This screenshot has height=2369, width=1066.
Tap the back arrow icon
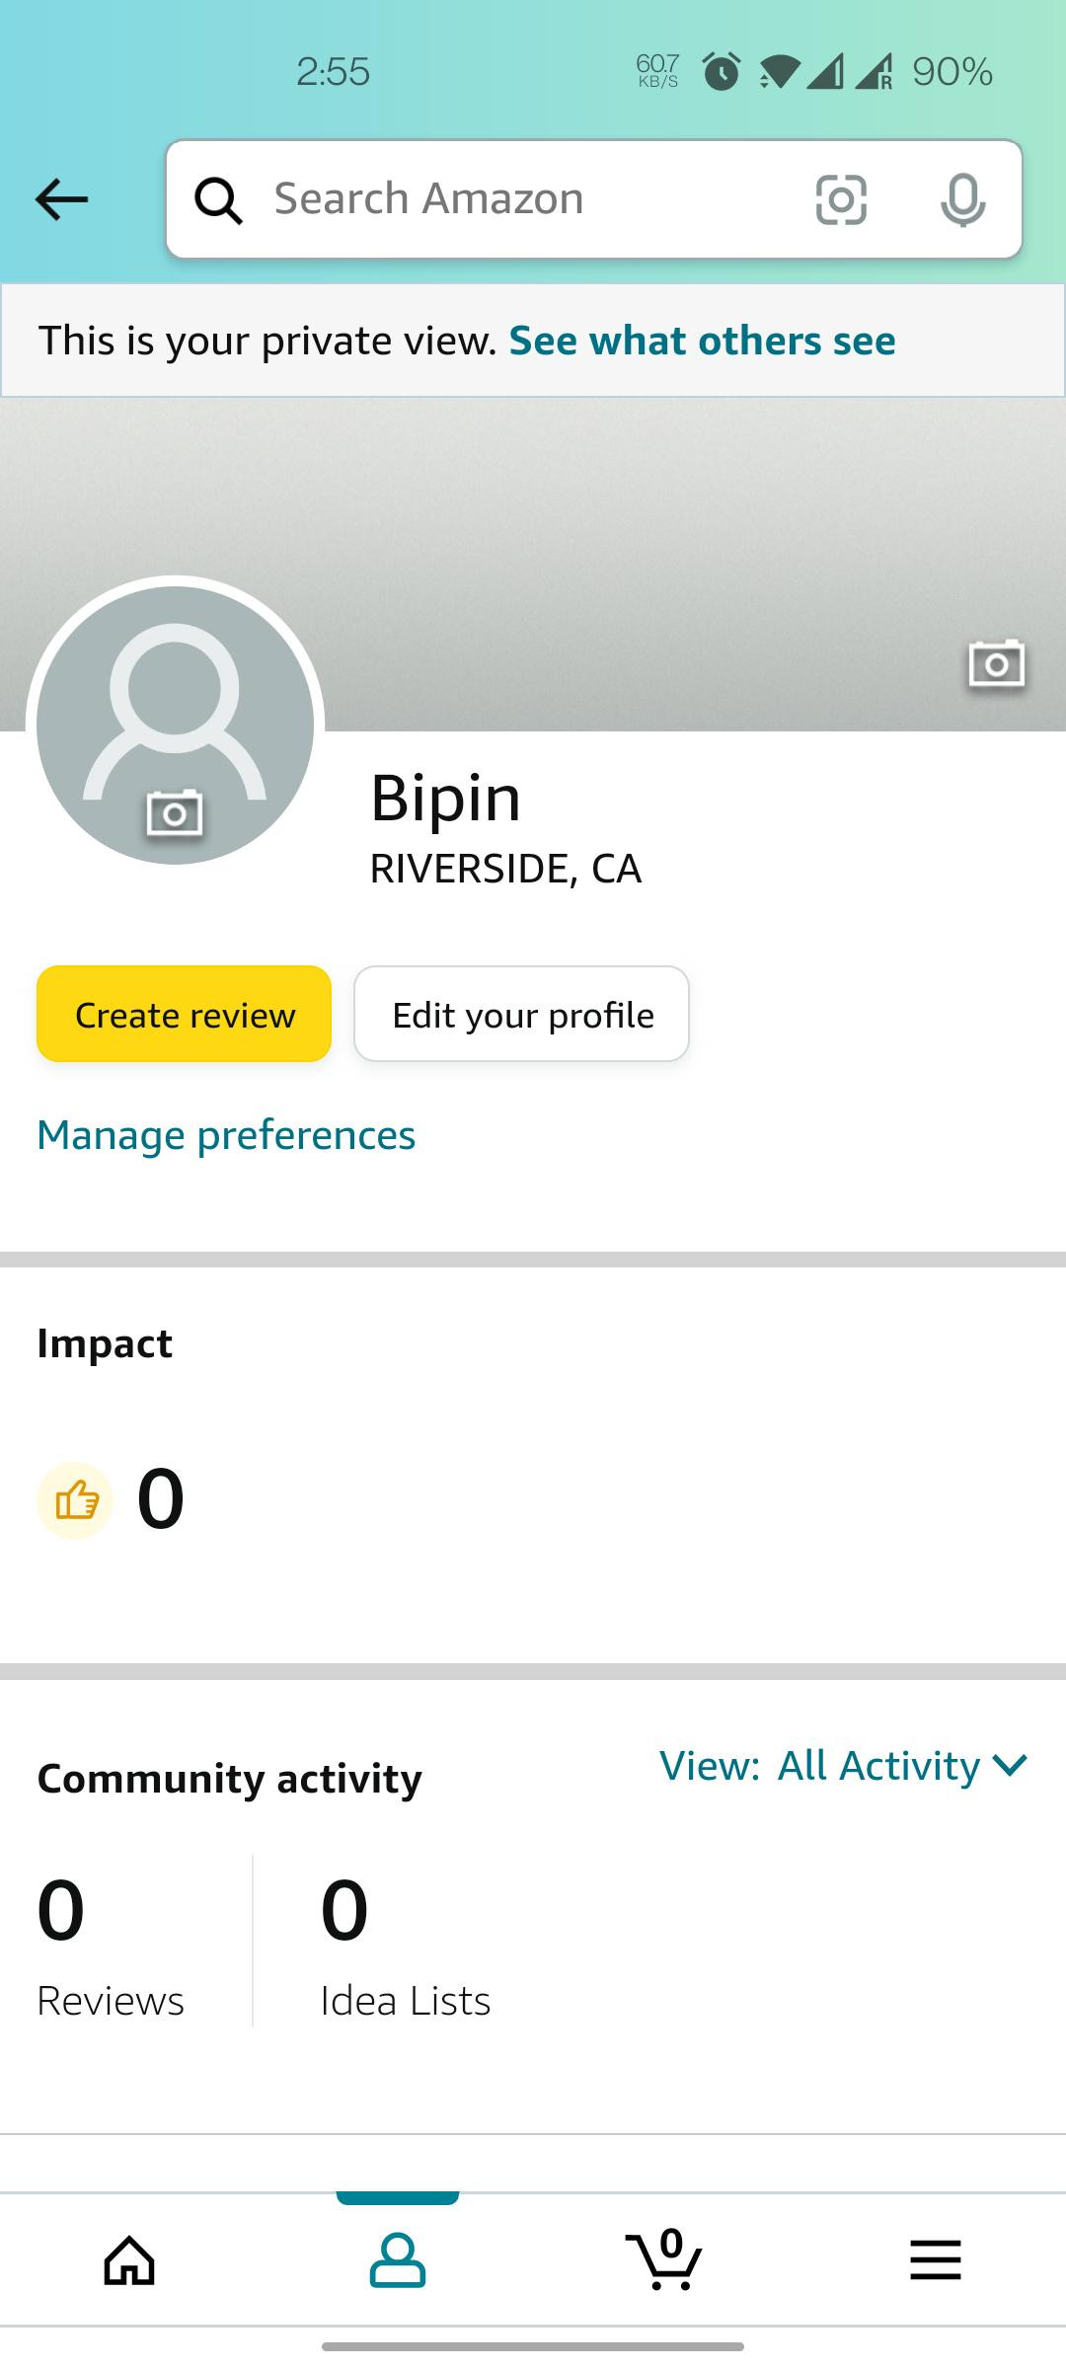point(61,199)
